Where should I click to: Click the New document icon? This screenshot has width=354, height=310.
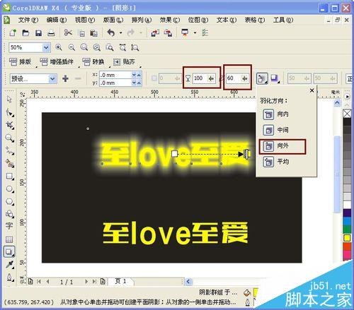pos(12,32)
